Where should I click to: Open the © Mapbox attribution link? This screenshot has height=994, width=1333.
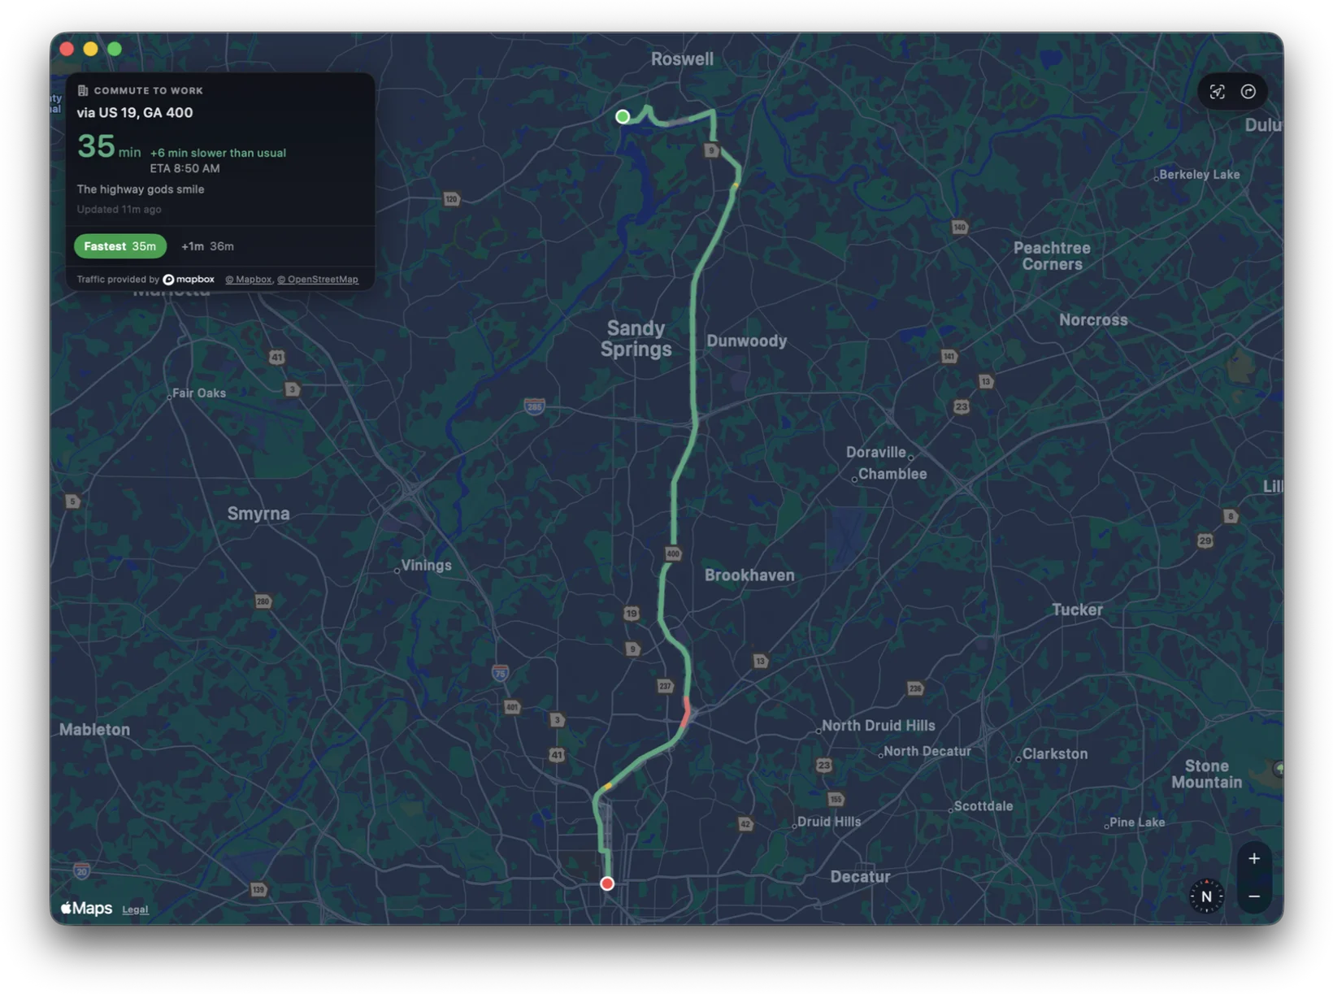(248, 280)
